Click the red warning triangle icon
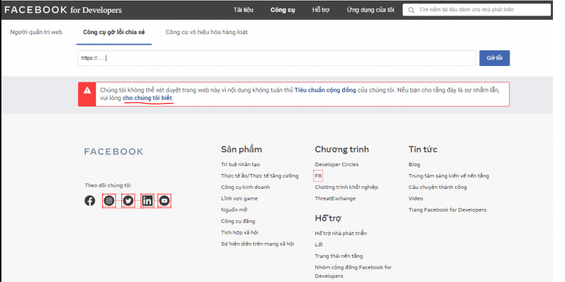Screen dimensions: 565x282 pos(87,90)
